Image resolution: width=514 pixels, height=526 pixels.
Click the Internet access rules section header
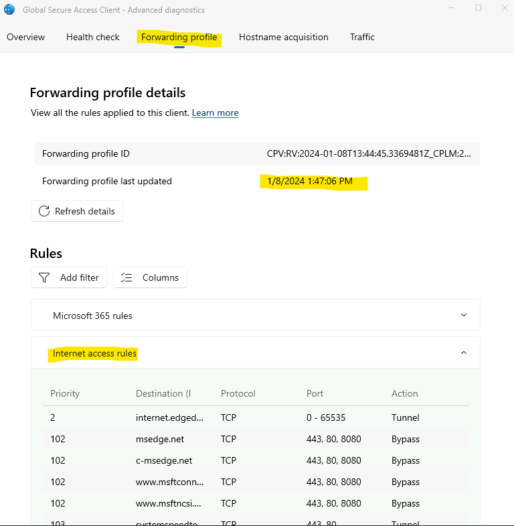(x=255, y=352)
